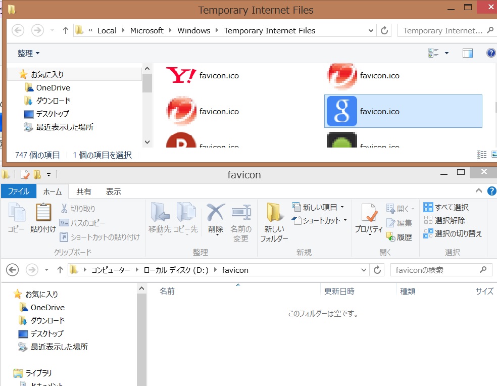
Task: Open the 整理 menu
Action: (x=28, y=53)
